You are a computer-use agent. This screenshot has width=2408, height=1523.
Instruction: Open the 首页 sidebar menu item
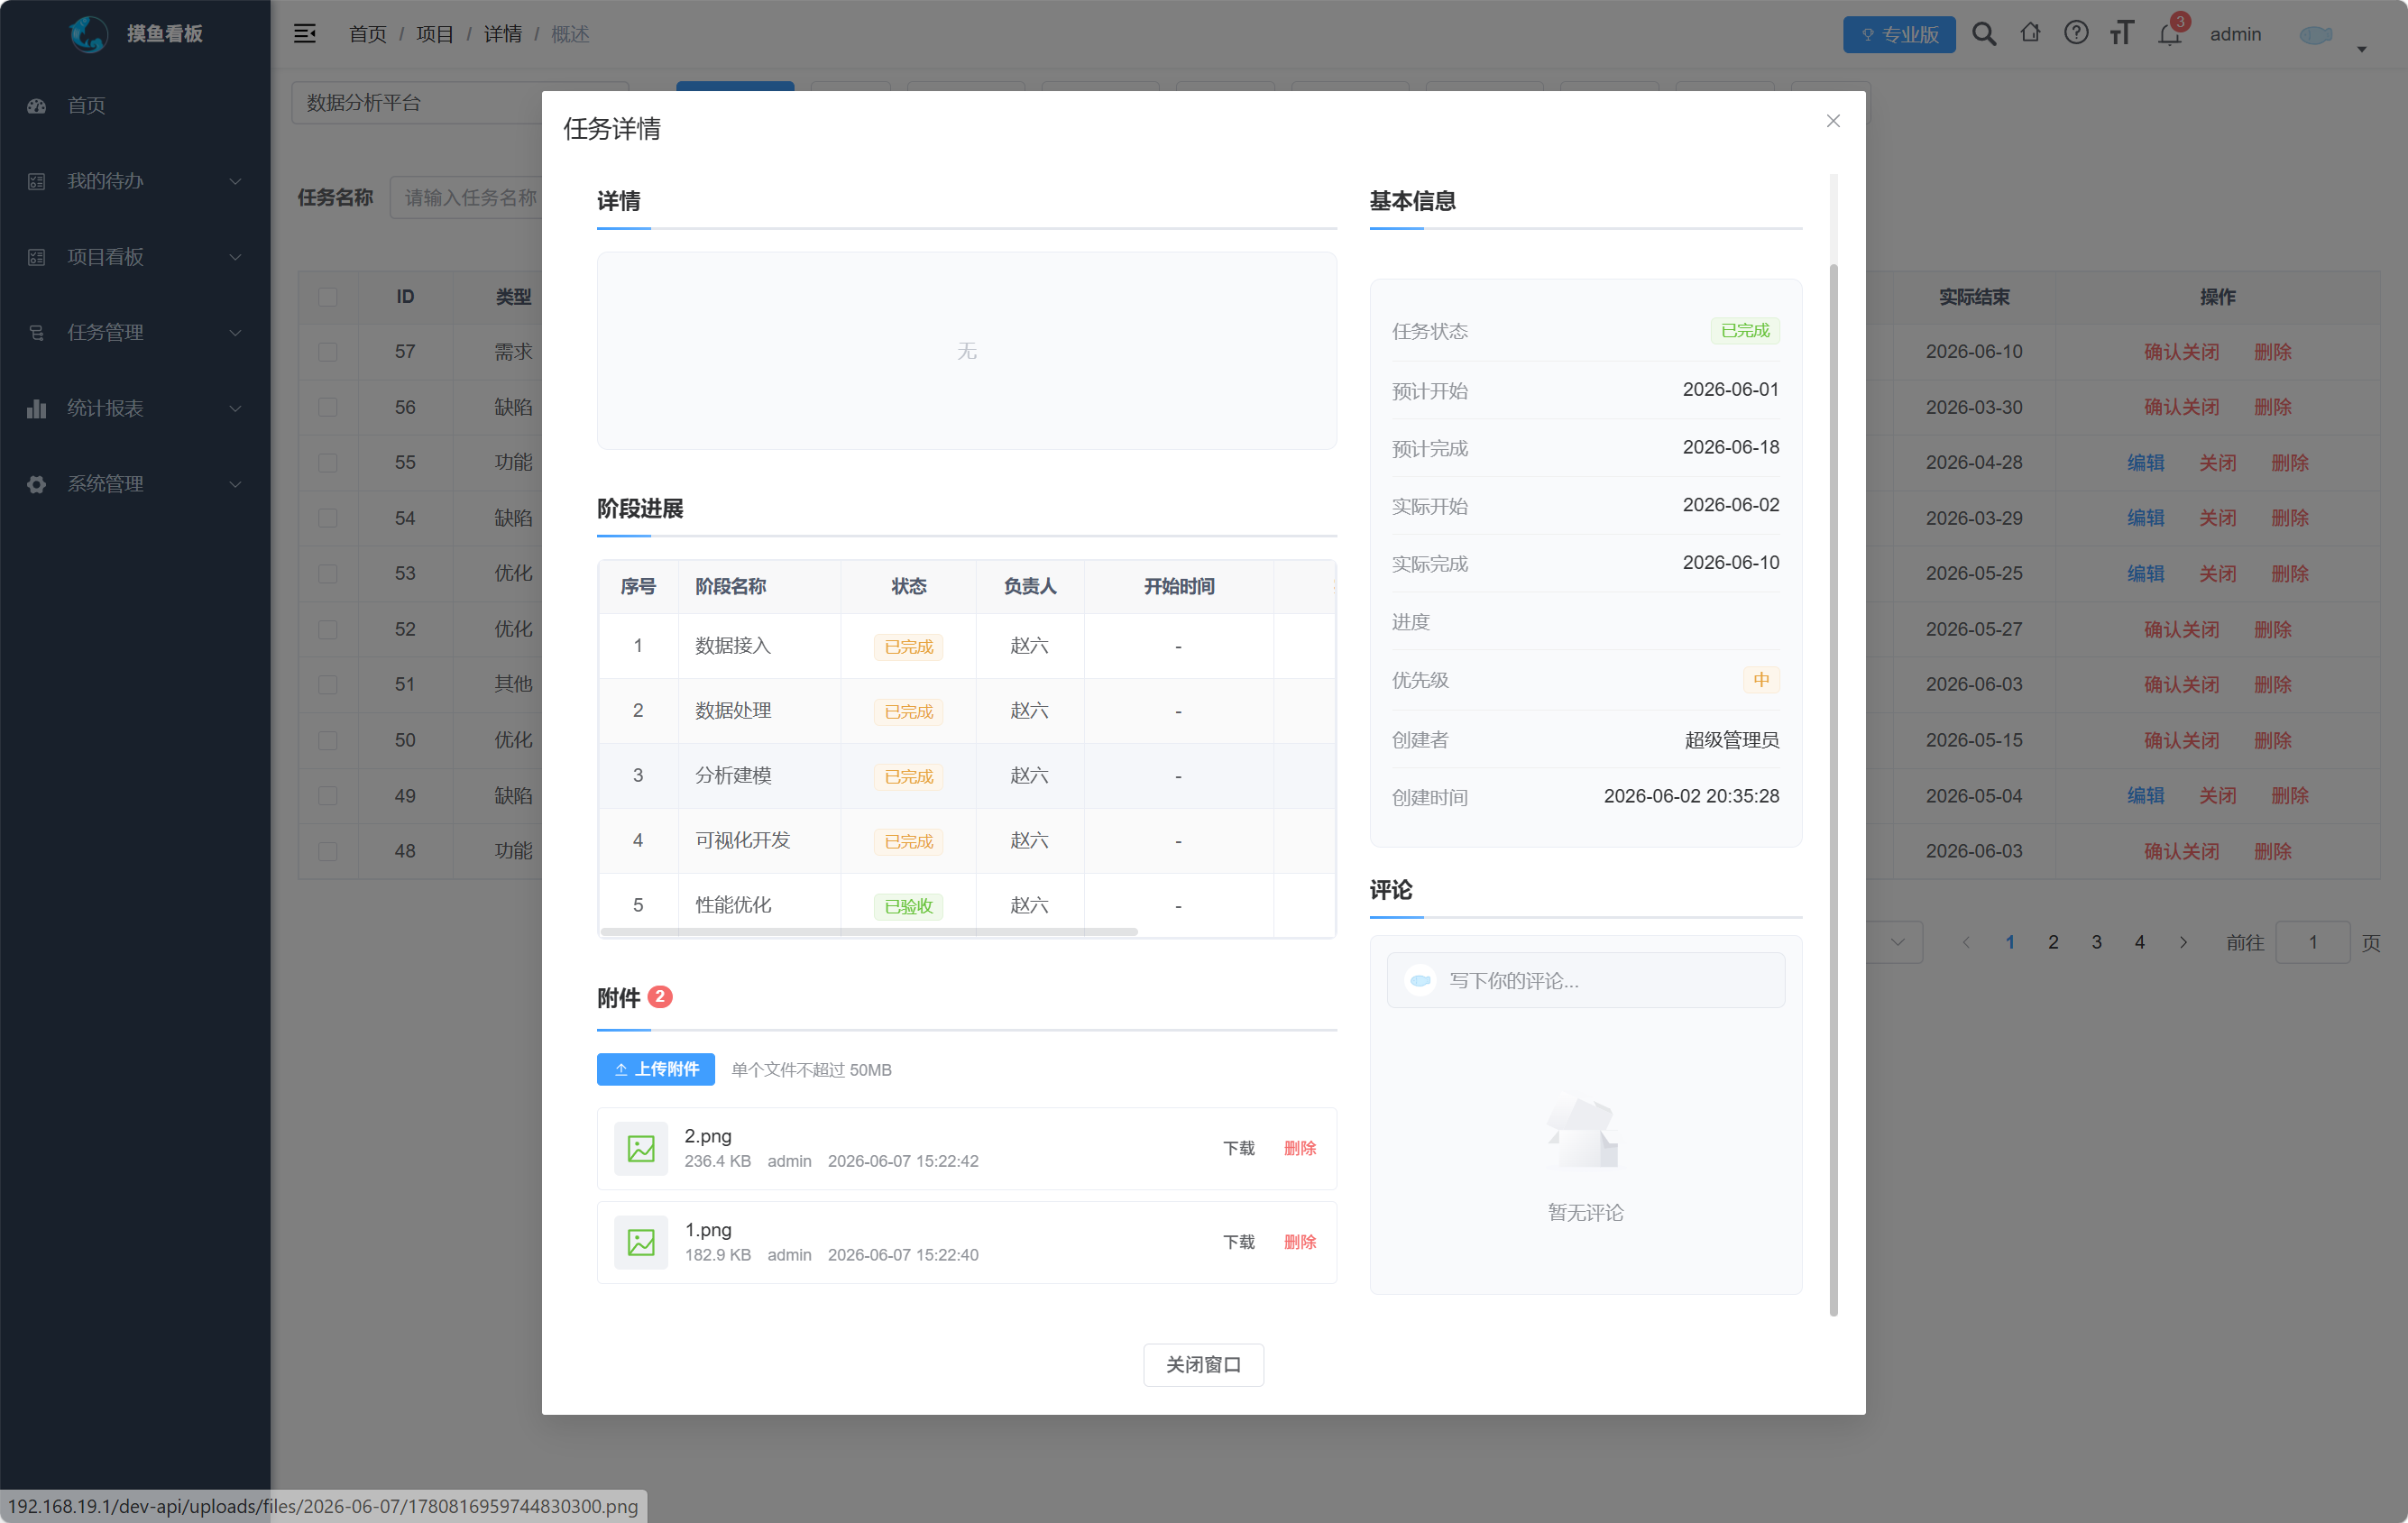pos(135,105)
